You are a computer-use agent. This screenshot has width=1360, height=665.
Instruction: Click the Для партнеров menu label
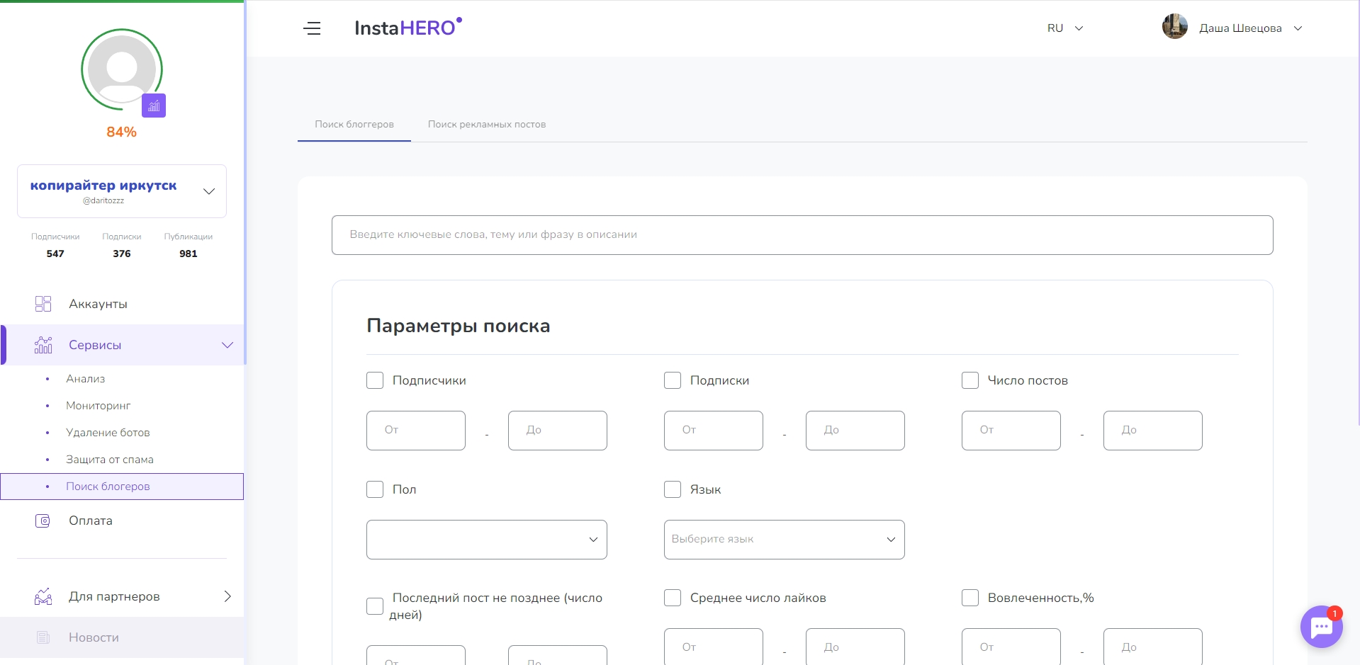(114, 596)
